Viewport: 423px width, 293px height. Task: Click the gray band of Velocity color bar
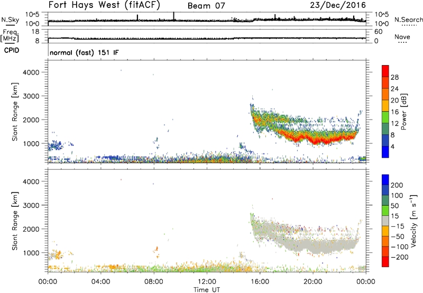[385, 221]
